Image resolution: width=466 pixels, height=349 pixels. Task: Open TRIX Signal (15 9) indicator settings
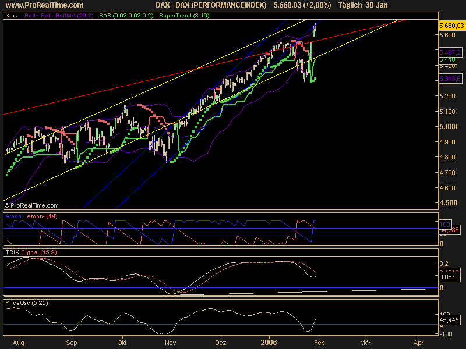31,252
